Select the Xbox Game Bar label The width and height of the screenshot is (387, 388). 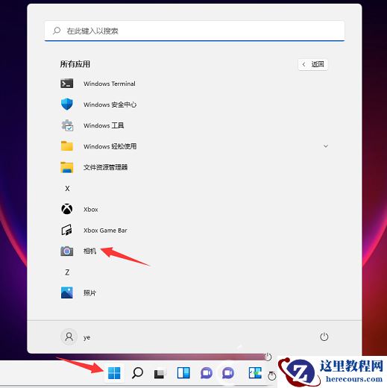pos(105,231)
